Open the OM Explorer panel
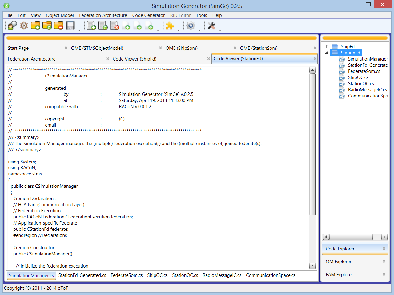394x295 pixels. pyautogui.click(x=339, y=262)
